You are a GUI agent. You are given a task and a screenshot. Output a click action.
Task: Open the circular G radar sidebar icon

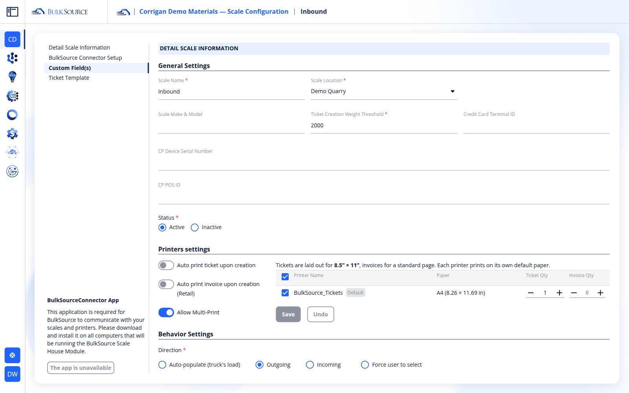click(x=13, y=171)
